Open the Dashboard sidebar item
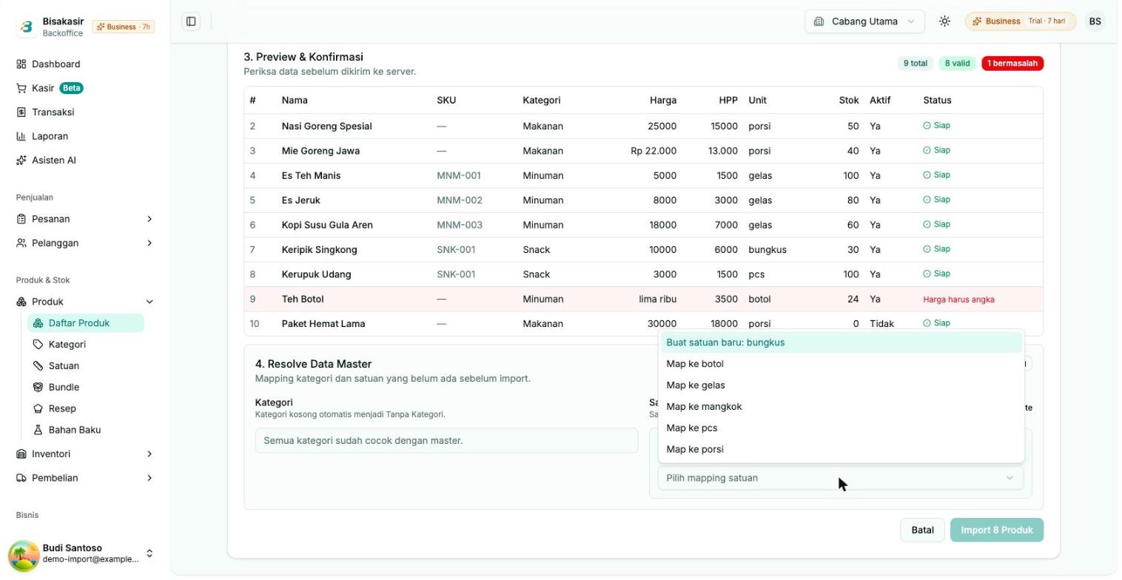This screenshot has height=580, width=1122. coord(85,64)
